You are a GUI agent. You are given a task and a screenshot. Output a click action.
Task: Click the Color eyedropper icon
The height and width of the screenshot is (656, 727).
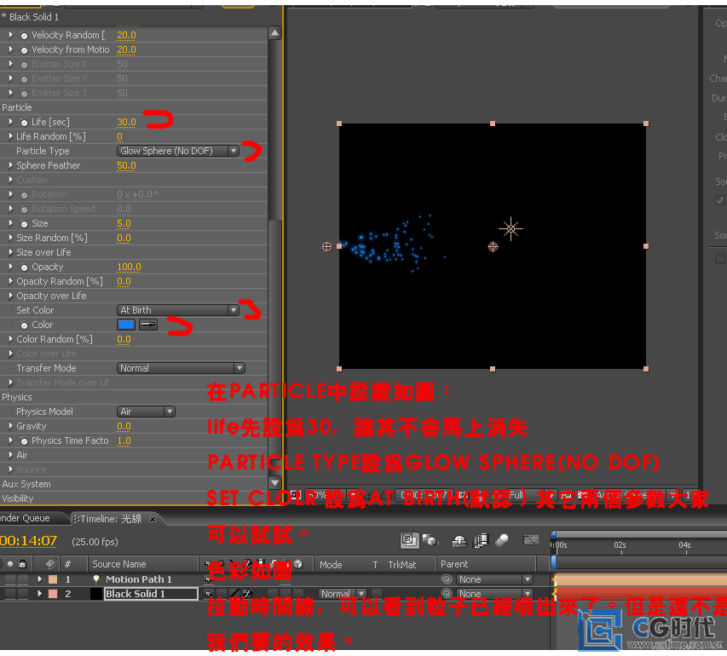pos(148,325)
